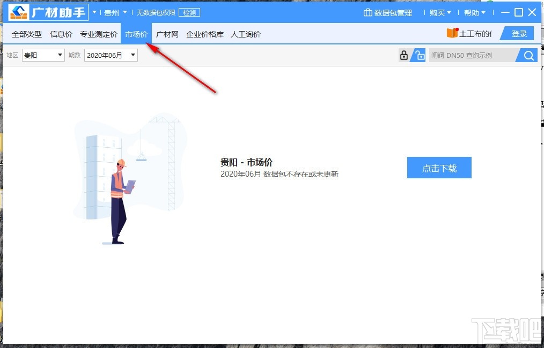This screenshot has height=348, width=544.
Task: Select the closed padlock icon
Action: (x=403, y=55)
